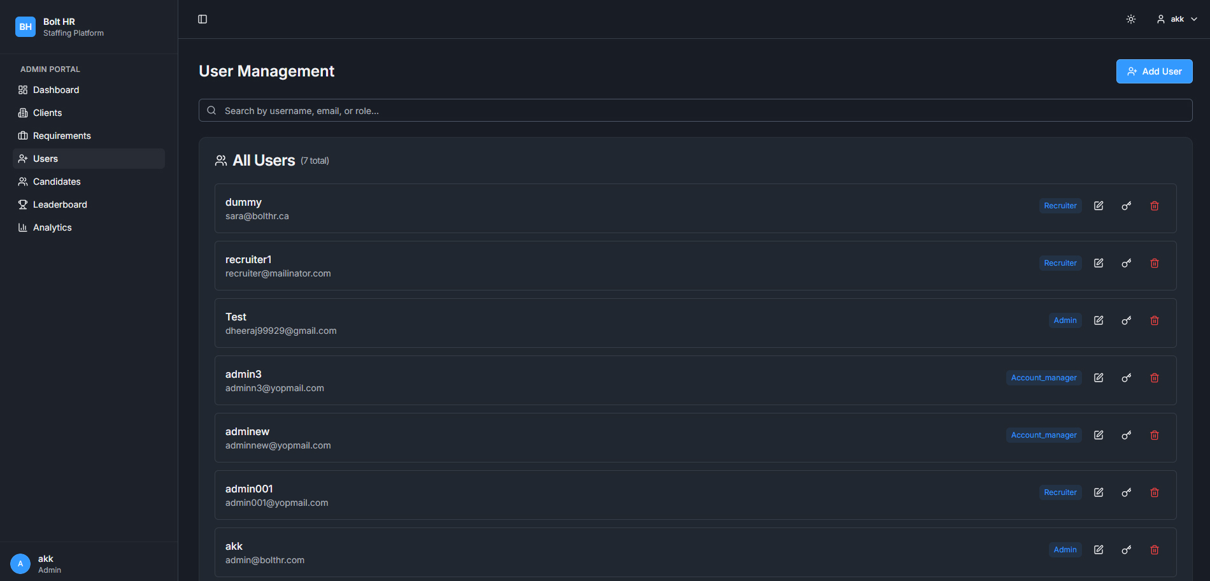The width and height of the screenshot is (1210, 581).
Task: Click the edit icon for admin3
Action: pyautogui.click(x=1099, y=378)
